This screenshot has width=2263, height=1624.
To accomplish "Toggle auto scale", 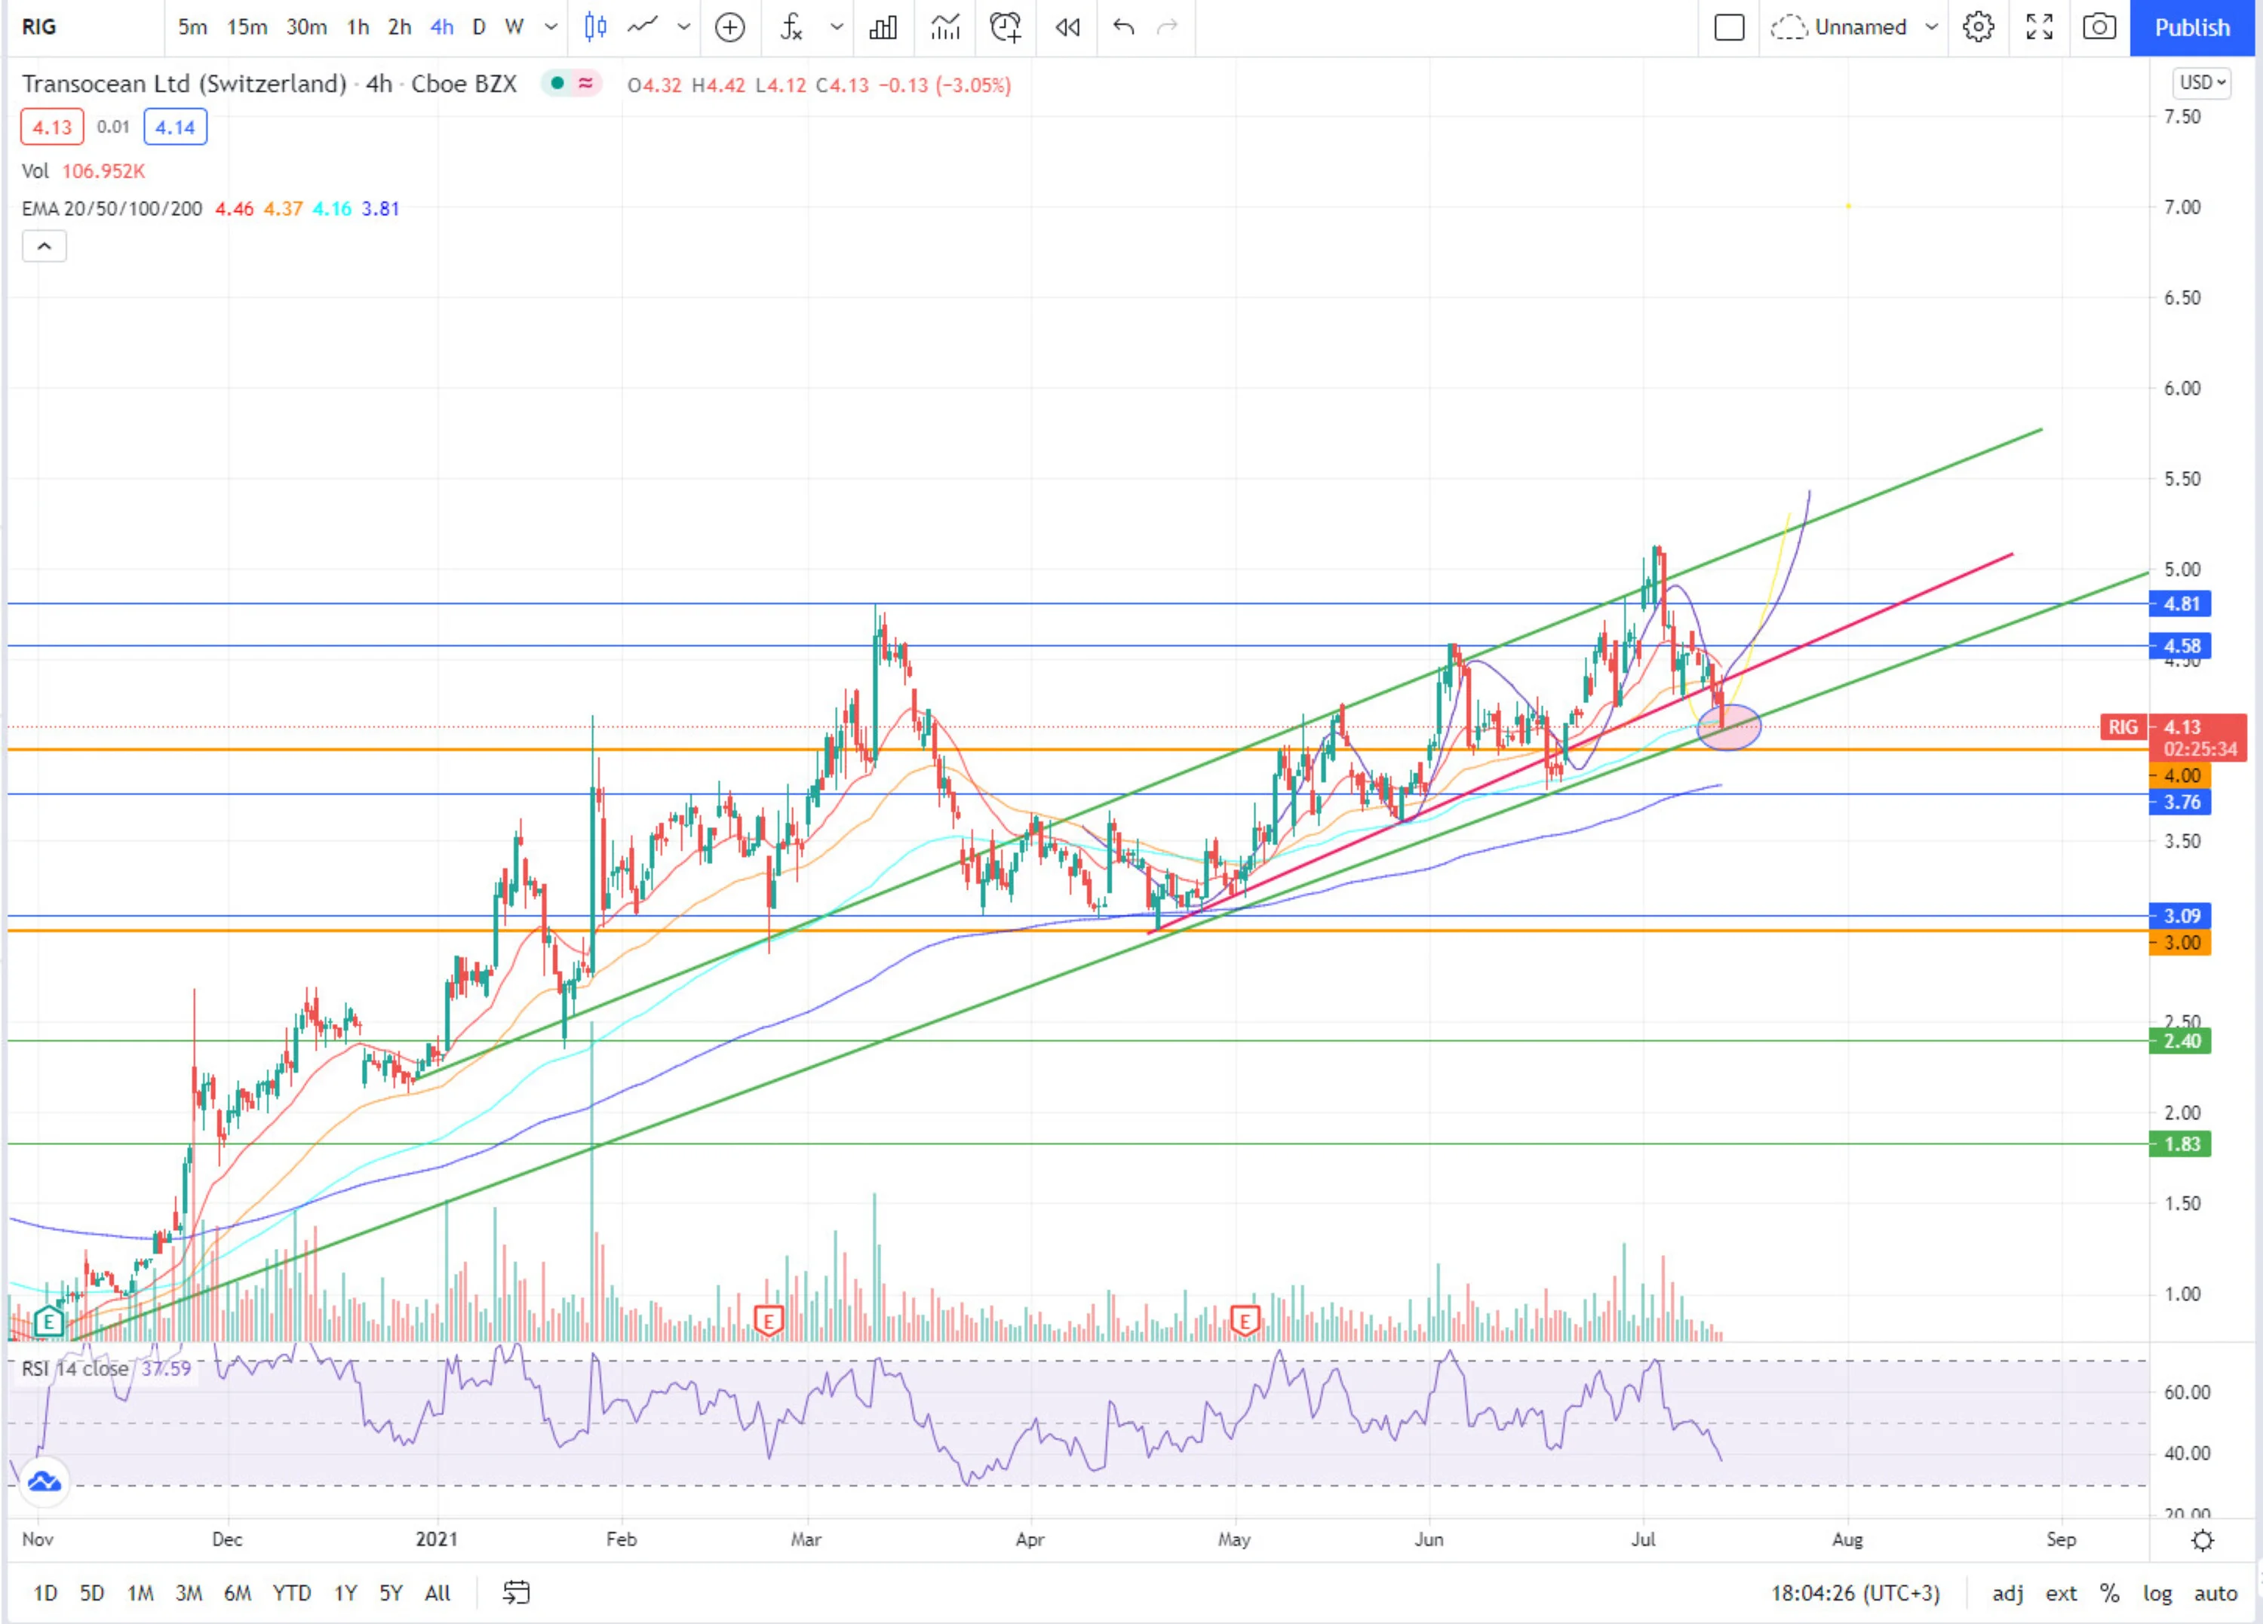I will click(x=2215, y=1593).
